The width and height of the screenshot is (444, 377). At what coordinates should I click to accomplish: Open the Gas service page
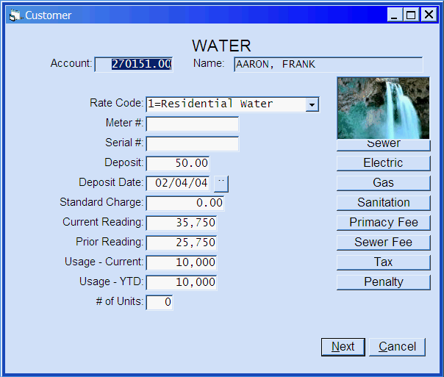[383, 182]
